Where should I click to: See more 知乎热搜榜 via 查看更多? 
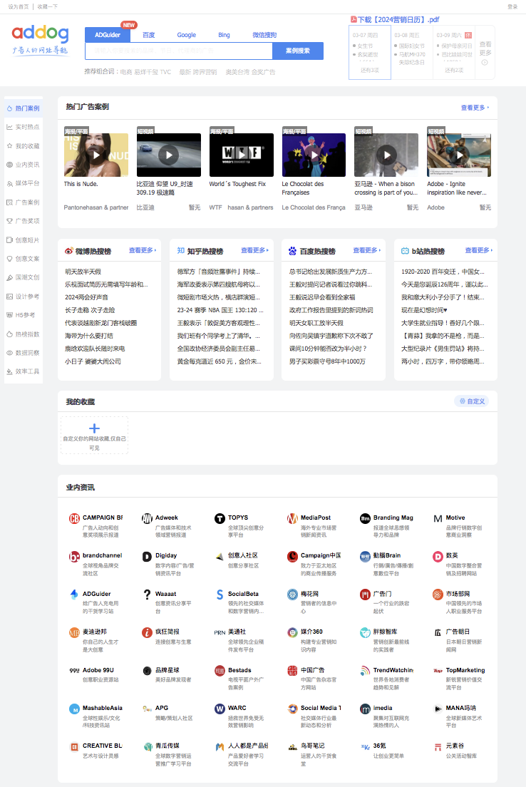254,250
